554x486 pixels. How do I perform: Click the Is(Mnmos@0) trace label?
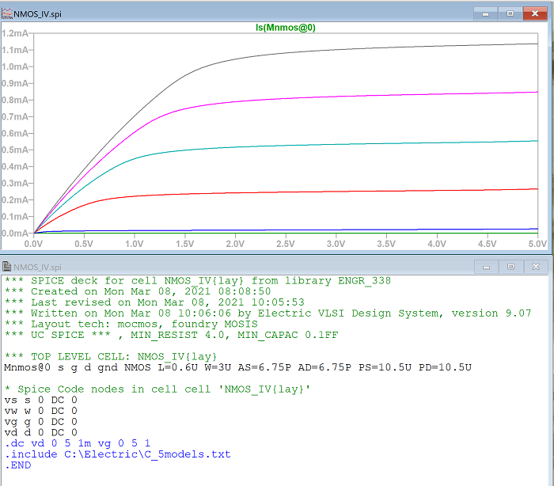[284, 27]
